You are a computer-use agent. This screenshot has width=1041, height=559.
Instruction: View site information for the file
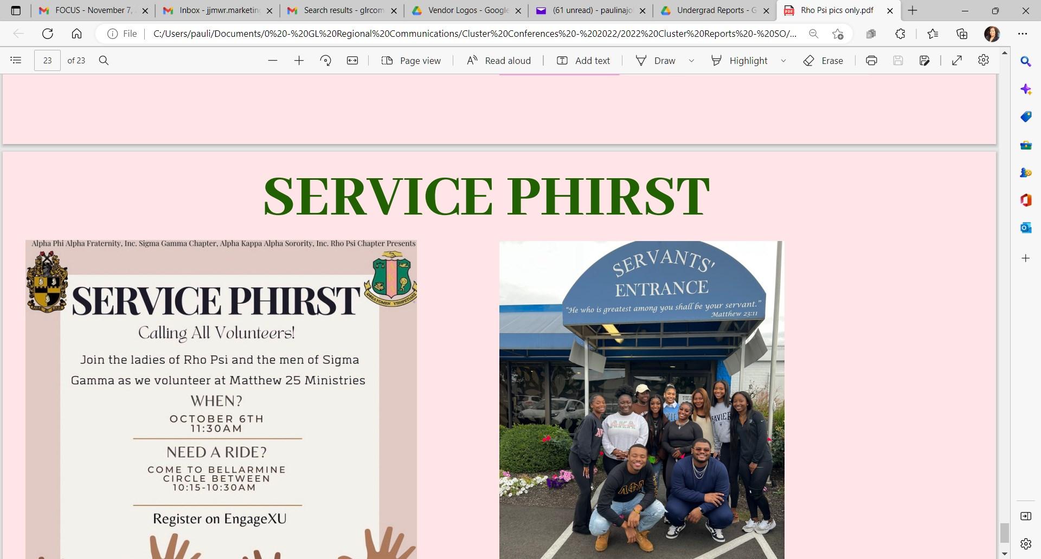(x=122, y=34)
